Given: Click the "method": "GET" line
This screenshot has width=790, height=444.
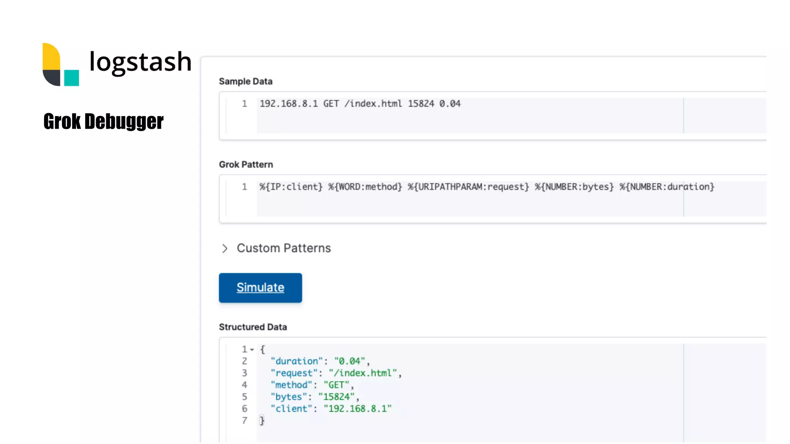Looking at the screenshot, I should (312, 385).
